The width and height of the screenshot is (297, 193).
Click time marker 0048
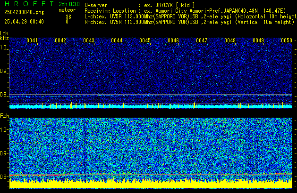230,40
